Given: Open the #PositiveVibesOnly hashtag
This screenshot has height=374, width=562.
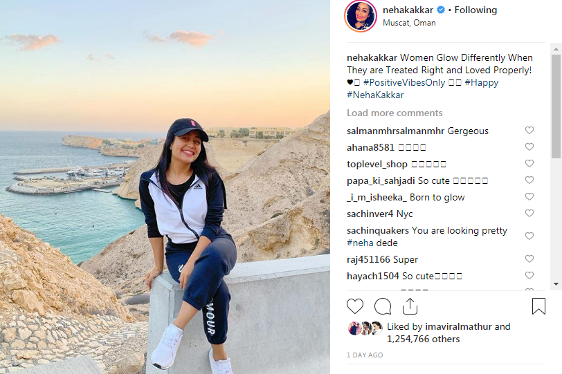Looking at the screenshot, I should pyautogui.click(x=404, y=83).
